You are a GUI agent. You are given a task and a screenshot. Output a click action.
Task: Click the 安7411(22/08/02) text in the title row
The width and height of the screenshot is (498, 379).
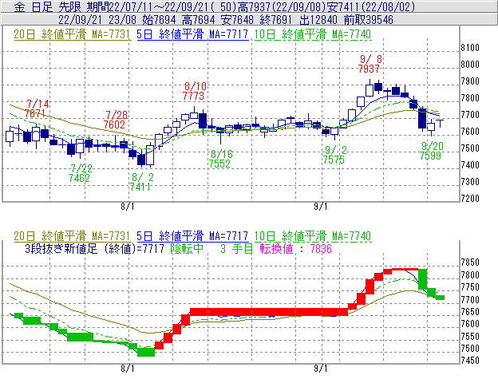(x=370, y=6)
